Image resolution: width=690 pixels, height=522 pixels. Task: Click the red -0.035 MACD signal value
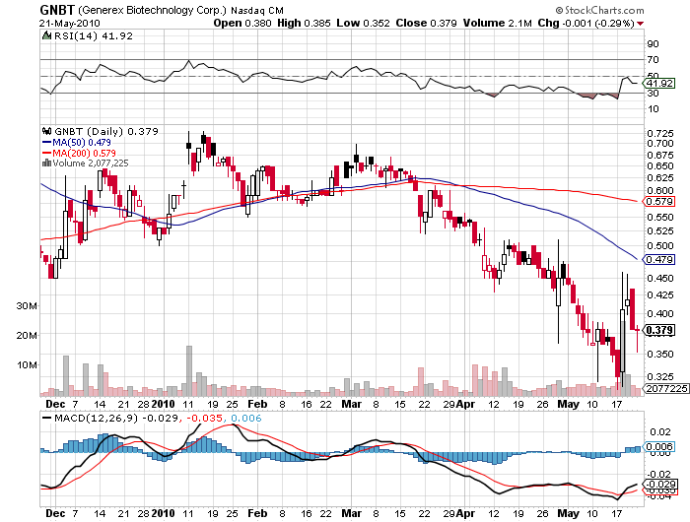pyautogui.click(x=205, y=418)
